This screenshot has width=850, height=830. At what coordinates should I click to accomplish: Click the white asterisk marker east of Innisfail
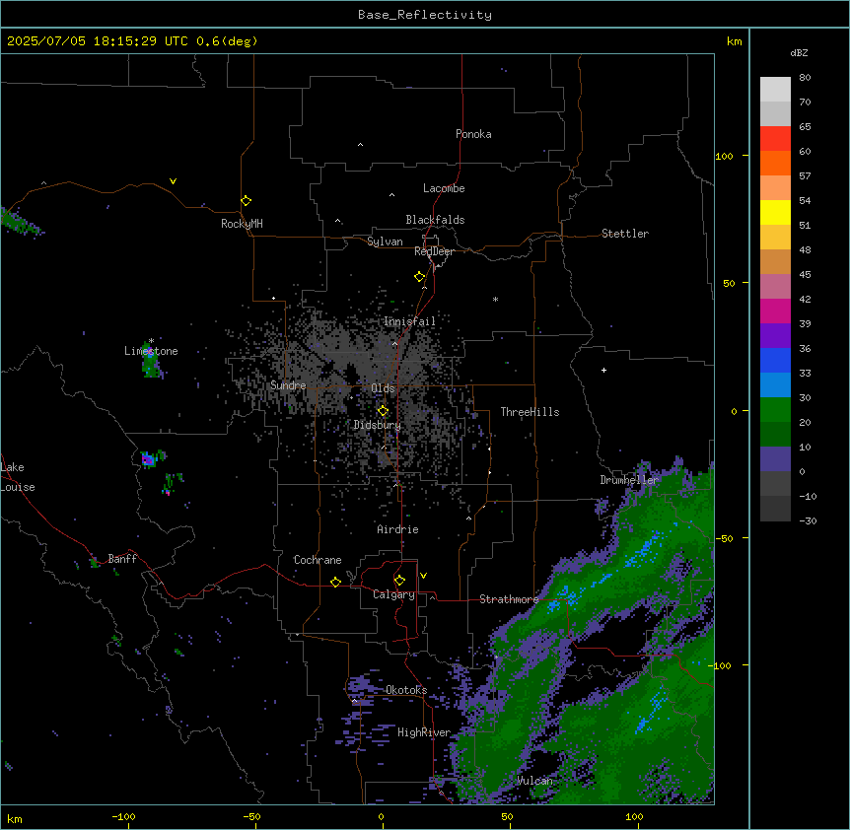(495, 299)
